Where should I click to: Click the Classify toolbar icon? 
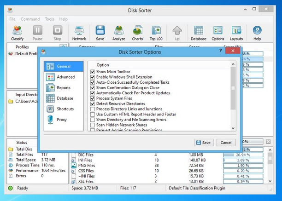[x=17, y=33]
